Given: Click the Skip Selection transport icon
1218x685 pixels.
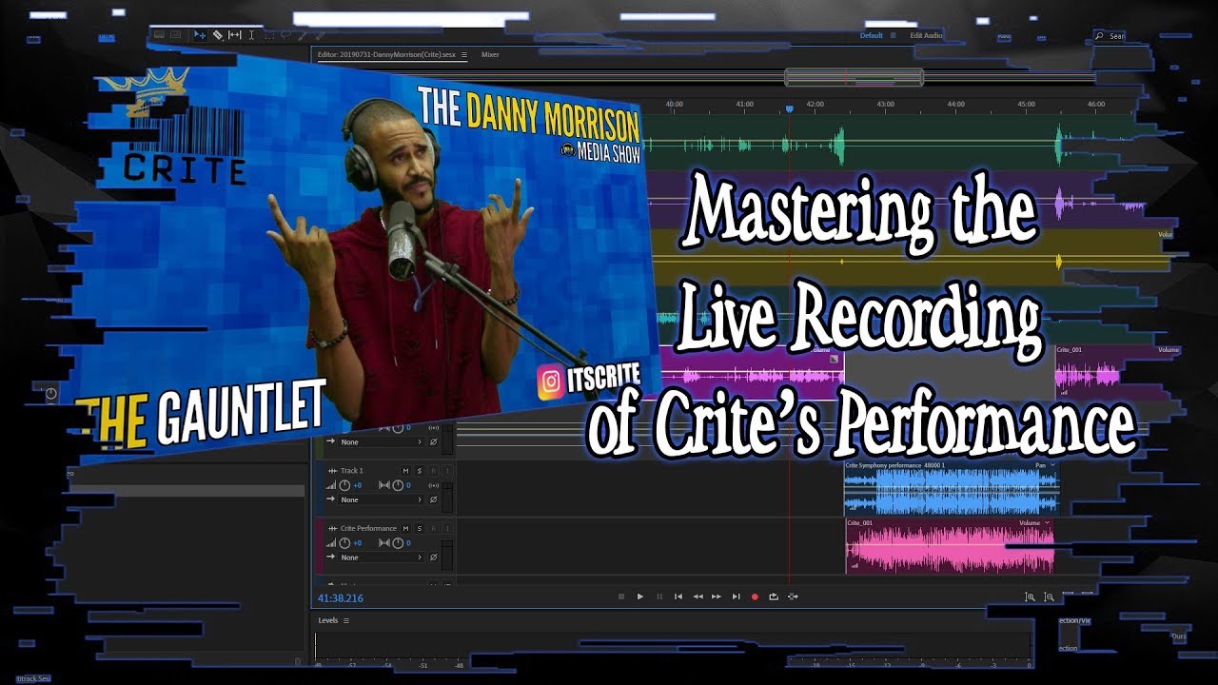Looking at the screenshot, I should pyautogui.click(x=794, y=597).
